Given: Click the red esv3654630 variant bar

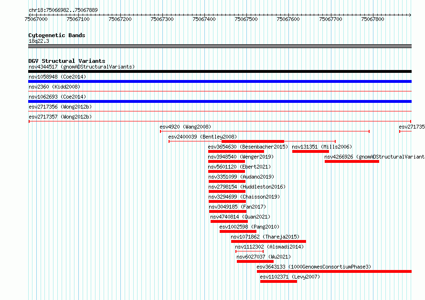Looking at the screenshot, I should 236,151.
